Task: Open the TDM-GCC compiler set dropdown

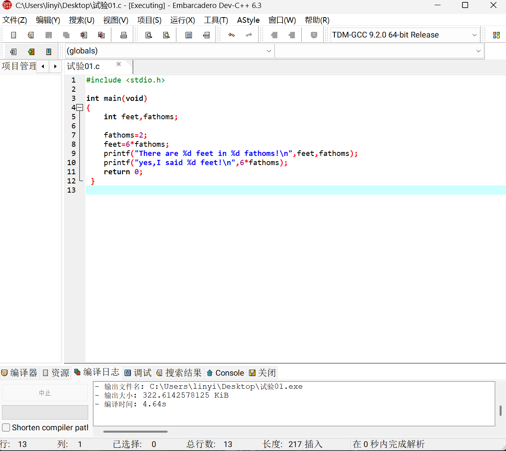Action: pyautogui.click(x=405, y=35)
